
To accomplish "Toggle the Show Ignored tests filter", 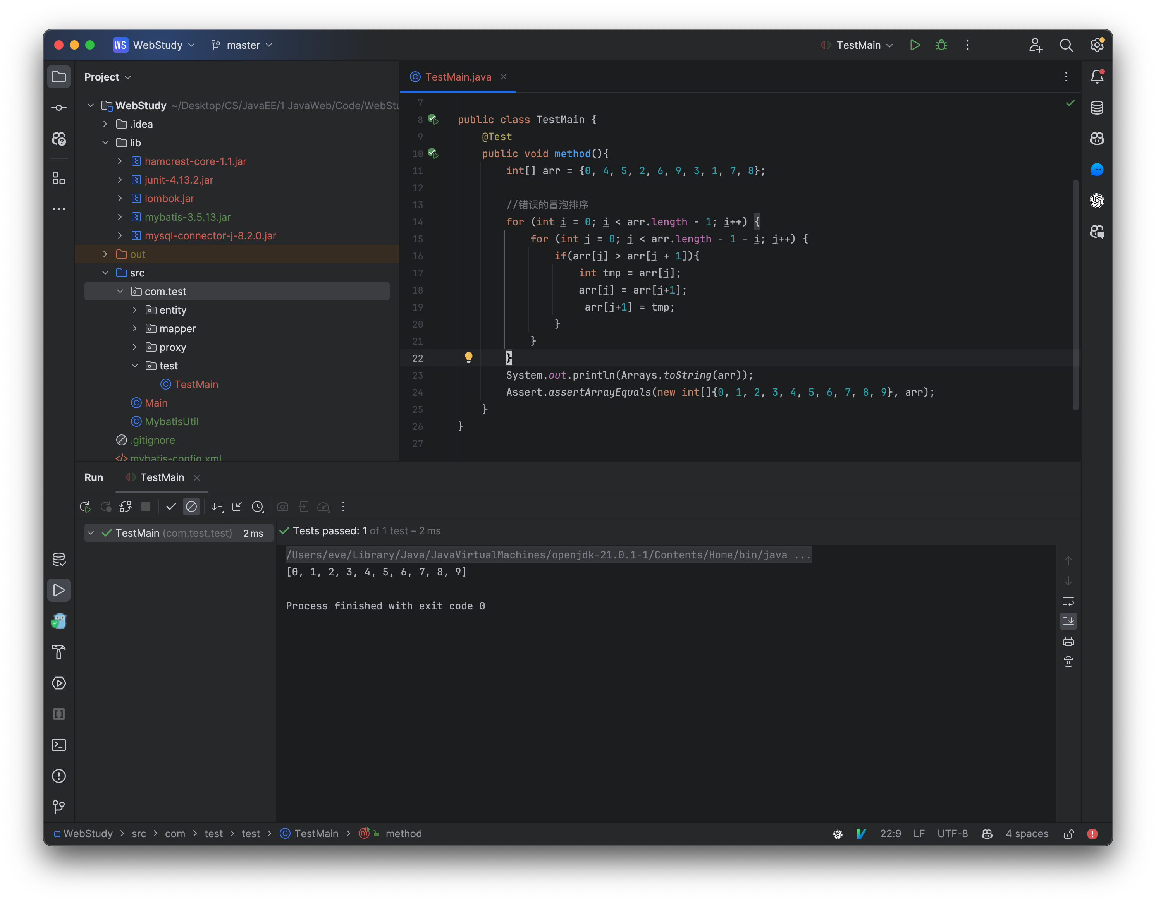I will (191, 506).
